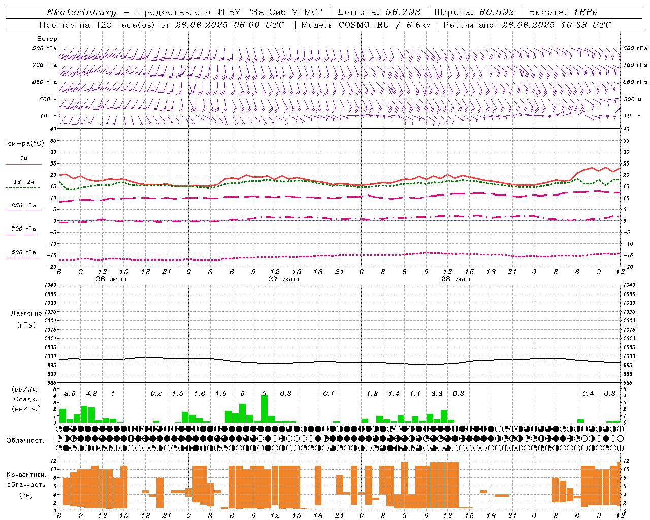Screen dimensions: 650x520
Task: Click the Облачность cloud cover label
Action: pyautogui.click(x=26, y=440)
